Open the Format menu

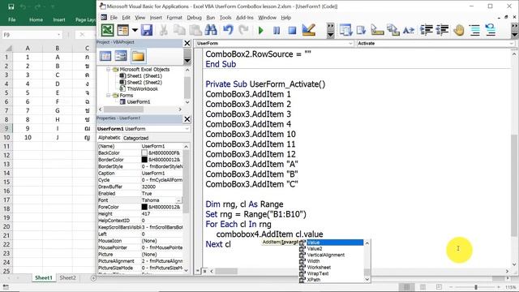coord(174,18)
